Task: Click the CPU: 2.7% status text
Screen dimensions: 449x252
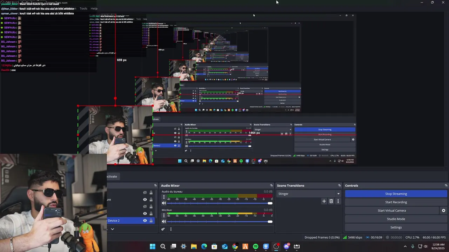Action: [413, 237]
